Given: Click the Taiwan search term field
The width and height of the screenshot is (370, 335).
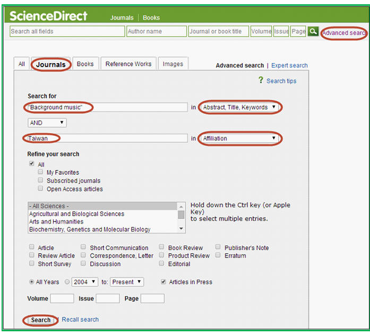Looking at the screenshot, I should [x=108, y=138].
